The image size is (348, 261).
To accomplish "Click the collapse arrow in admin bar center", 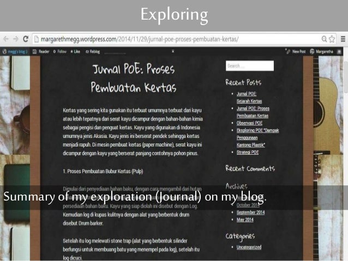I will 173,51.
